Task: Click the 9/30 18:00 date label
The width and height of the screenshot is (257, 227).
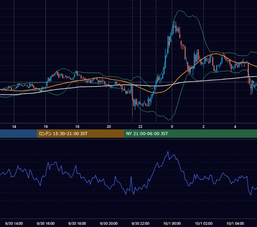Action: click(x=77, y=223)
